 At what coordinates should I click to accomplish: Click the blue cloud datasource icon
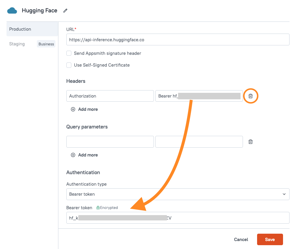point(12,11)
